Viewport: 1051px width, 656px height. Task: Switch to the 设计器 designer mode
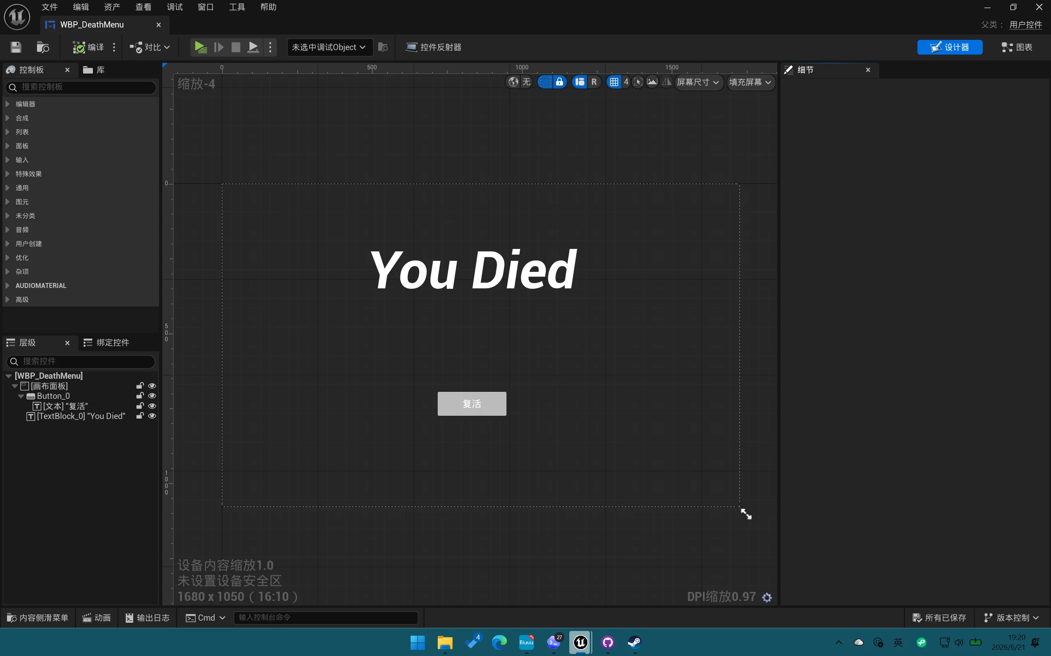coord(949,47)
